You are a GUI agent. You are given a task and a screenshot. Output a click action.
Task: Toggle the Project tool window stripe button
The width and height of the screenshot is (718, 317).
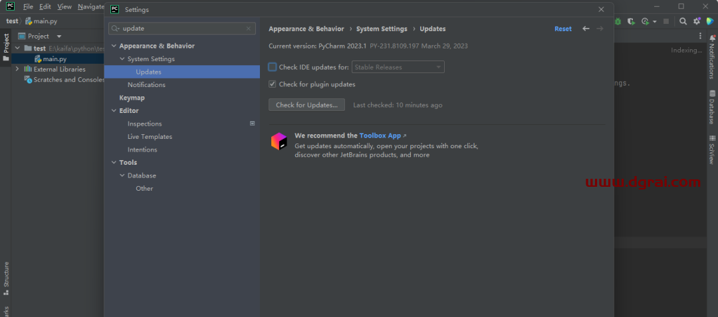(x=6, y=48)
